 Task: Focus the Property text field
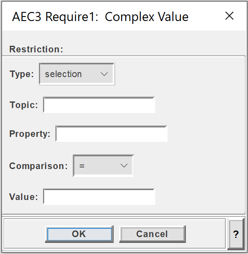(111, 134)
